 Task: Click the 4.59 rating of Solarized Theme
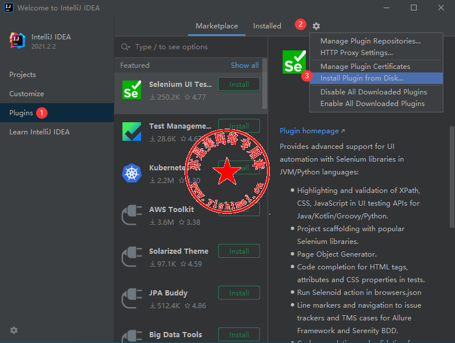pos(192,264)
